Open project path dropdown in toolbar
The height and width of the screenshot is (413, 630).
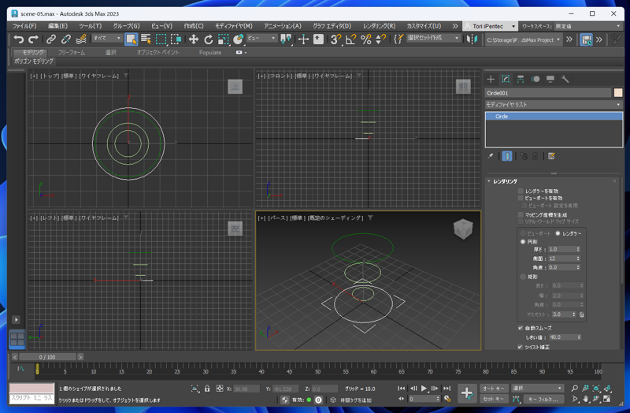click(x=523, y=40)
